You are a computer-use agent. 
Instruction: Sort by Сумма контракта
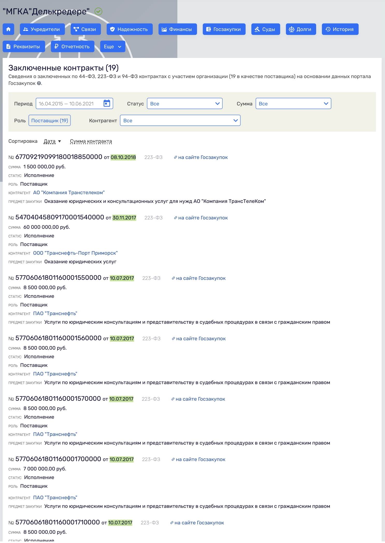point(91,141)
